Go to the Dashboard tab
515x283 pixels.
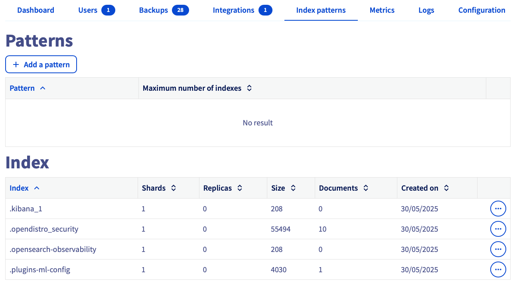pos(36,10)
